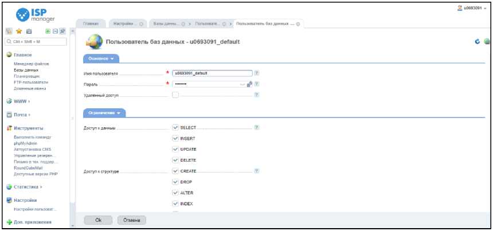Uncheck the ALTER permission
Viewport: 493px width, 231px height.
tap(175, 193)
